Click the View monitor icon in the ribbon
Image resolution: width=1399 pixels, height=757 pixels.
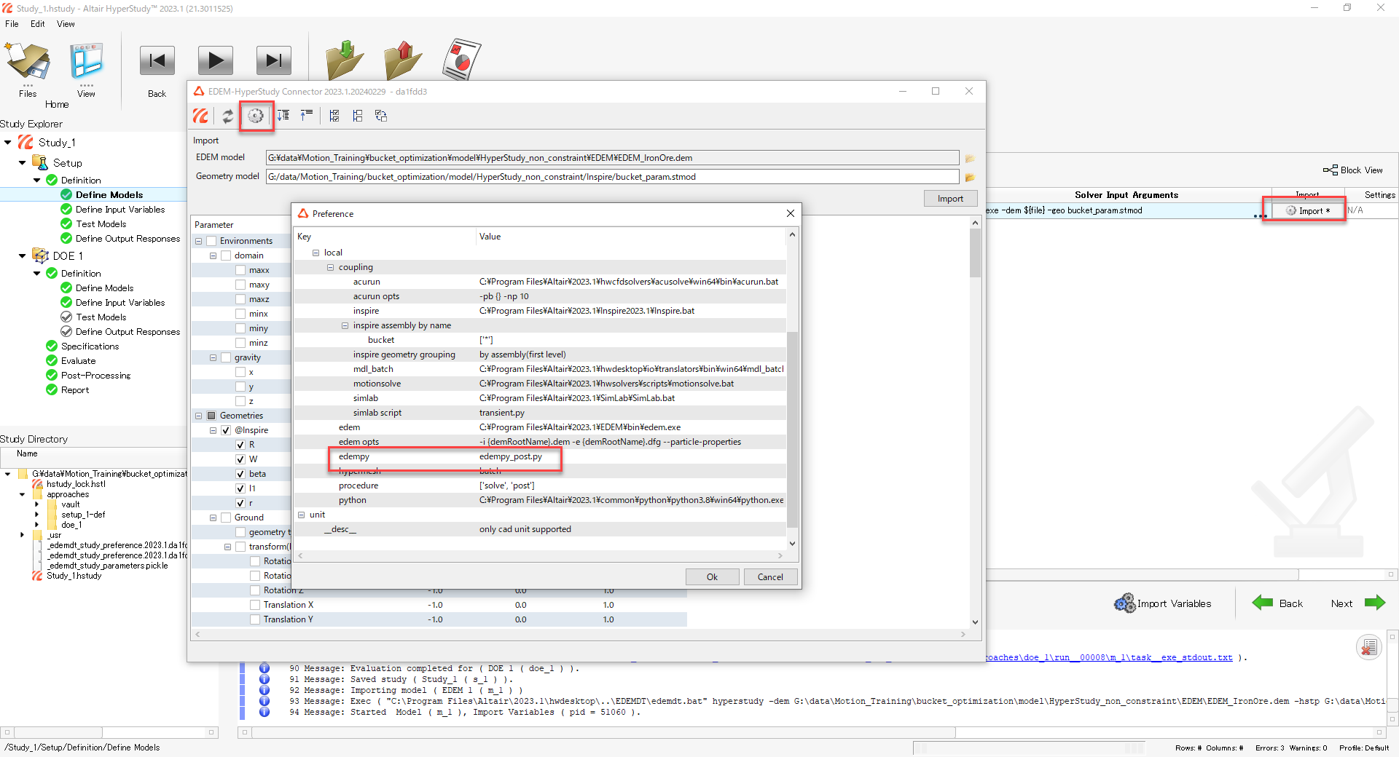pyautogui.click(x=86, y=61)
